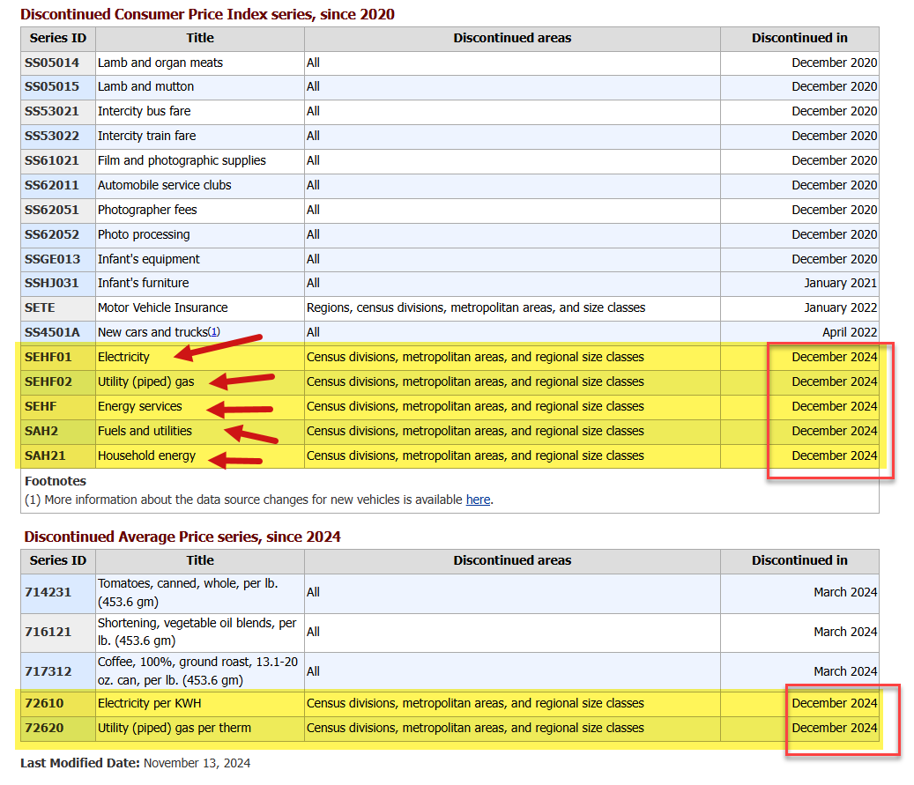The width and height of the screenshot is (914, 785).
Task: Click the 'Intercity train fare' title
Action: [147, 136]
